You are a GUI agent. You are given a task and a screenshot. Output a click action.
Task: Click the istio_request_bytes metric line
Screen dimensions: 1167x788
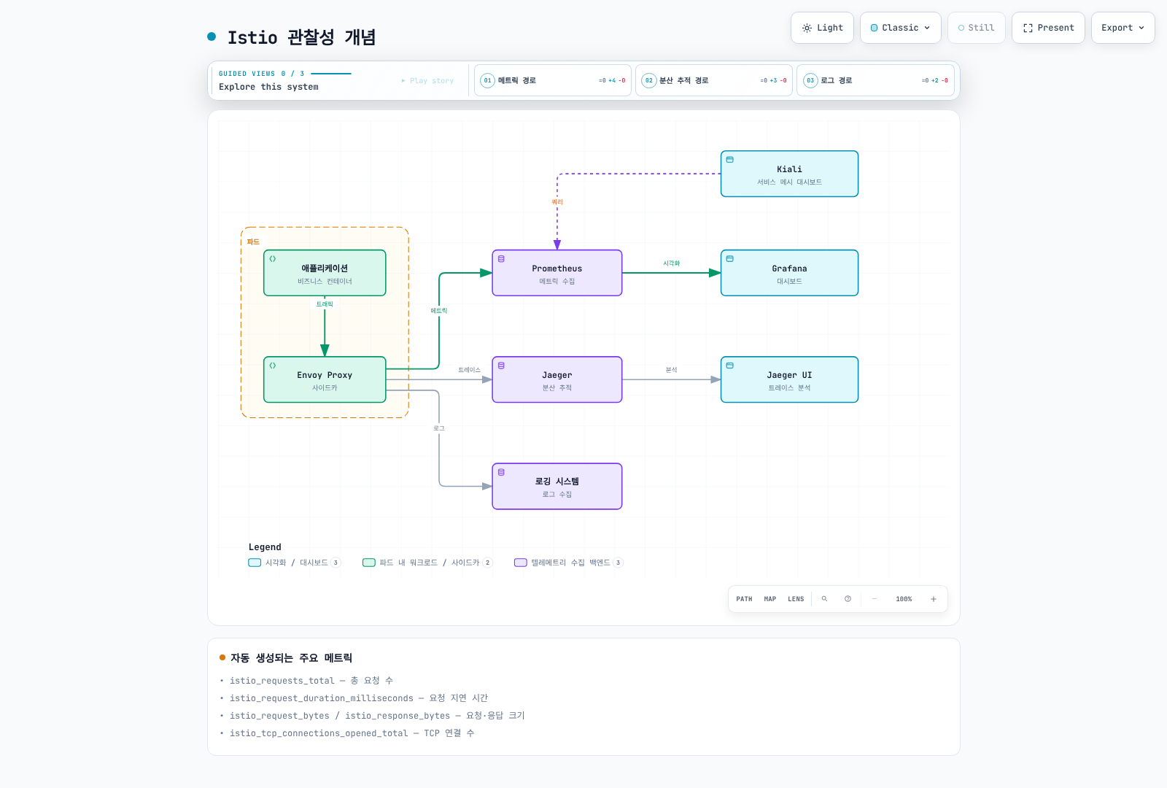377,716
